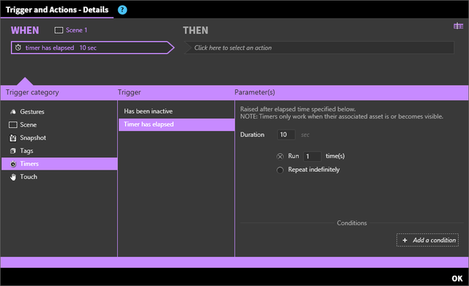The height and width of the screenshot is (286, 469).
Task: Click the Trigger column header
Action: (x=129, y=93)
